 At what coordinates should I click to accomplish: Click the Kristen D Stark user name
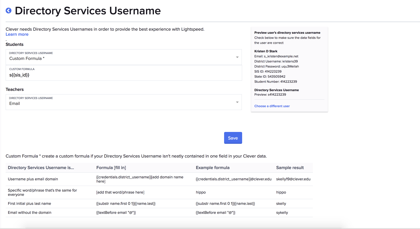(266, 51)
